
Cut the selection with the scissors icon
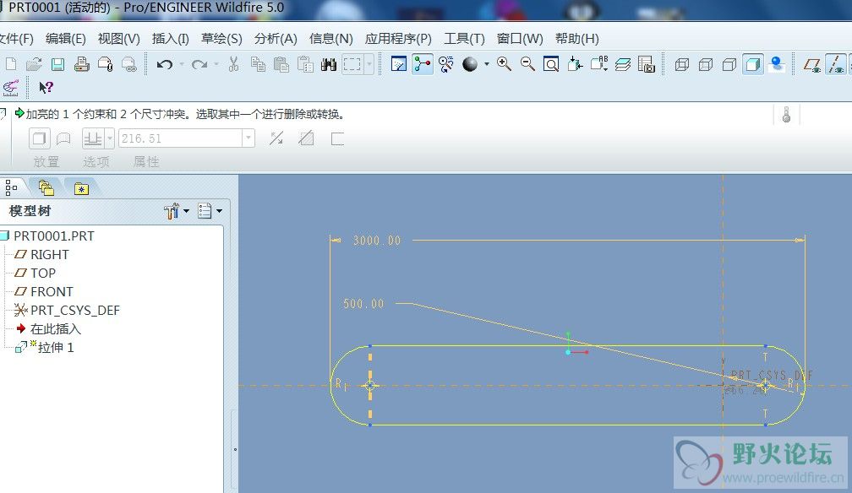click(233, 64)
